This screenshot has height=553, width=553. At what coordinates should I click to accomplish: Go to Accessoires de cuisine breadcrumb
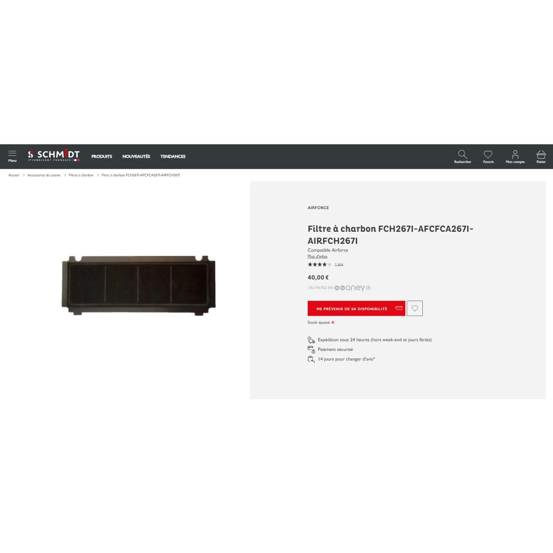click(x=44, y=175)
